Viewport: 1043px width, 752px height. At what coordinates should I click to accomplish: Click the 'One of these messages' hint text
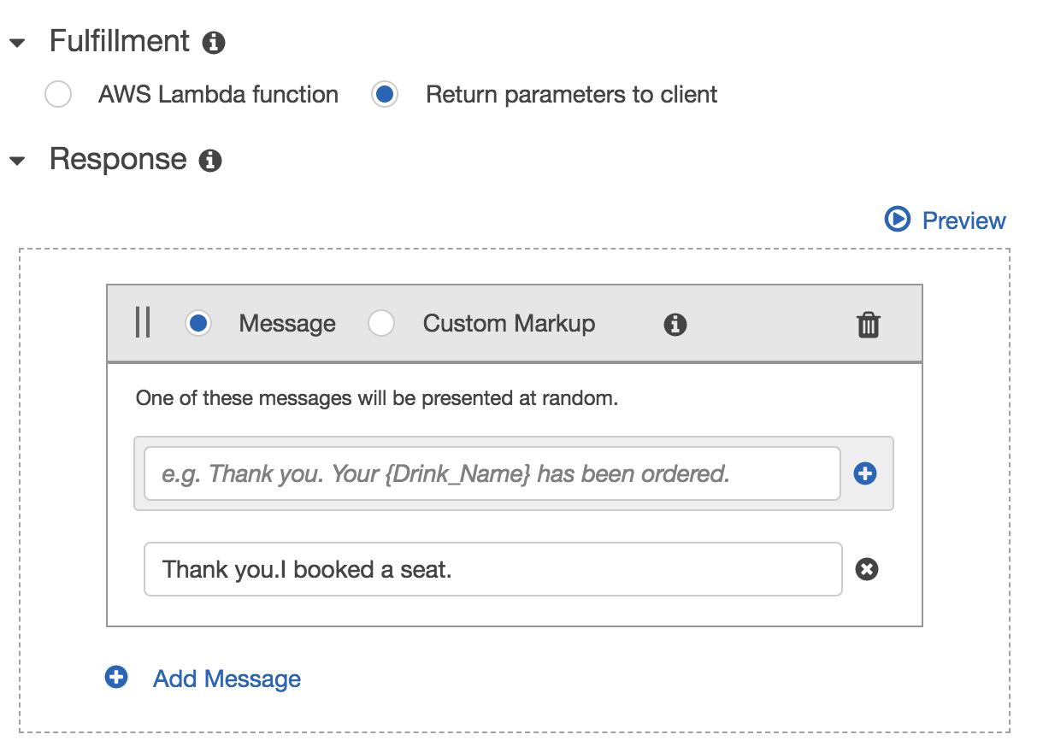pos(377,398)
